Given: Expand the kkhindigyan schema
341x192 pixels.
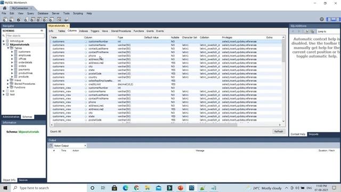Looking at the screenshot, I should 4,41.
